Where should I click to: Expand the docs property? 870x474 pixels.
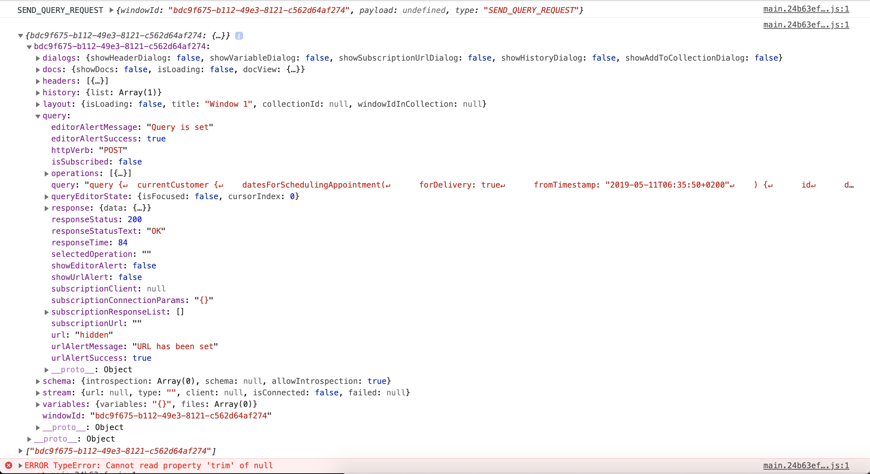click(x=38, y=70)
